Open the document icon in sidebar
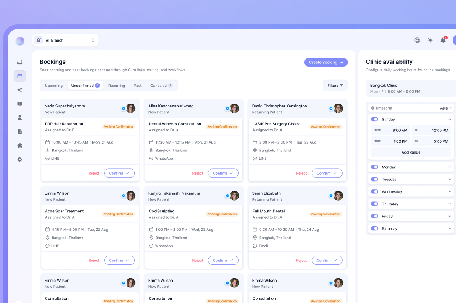Screen dimensions: 456x303 click(x=20, y=132)
